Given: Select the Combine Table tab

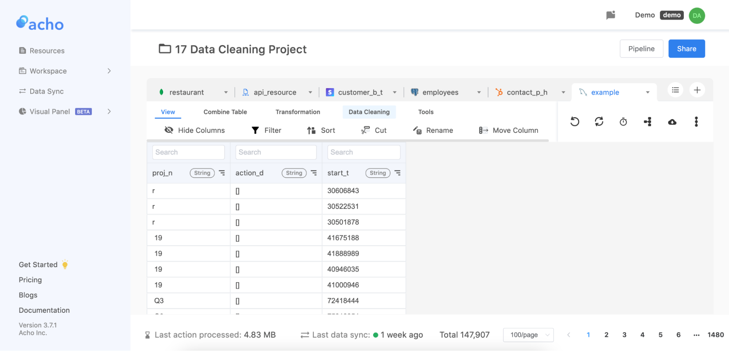Looking at the screenshot, I should coord(225,112).
